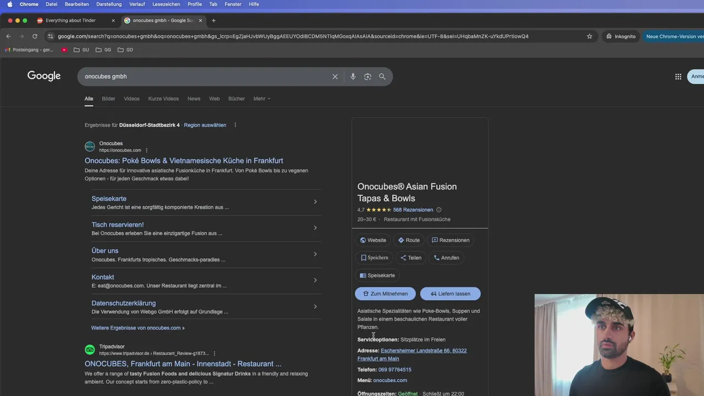Click the Tripadvisor logo icon
The width and height of the screenshot is (704, 396).
click(90, 350)
